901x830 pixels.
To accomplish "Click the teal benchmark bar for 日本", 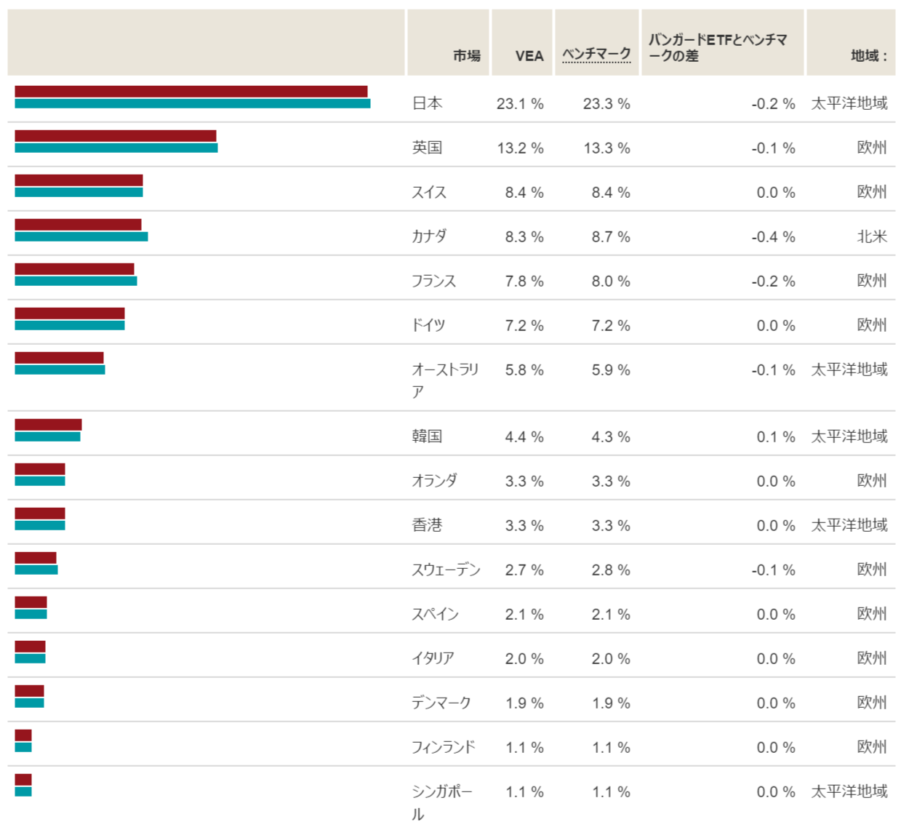I will 192,103.
